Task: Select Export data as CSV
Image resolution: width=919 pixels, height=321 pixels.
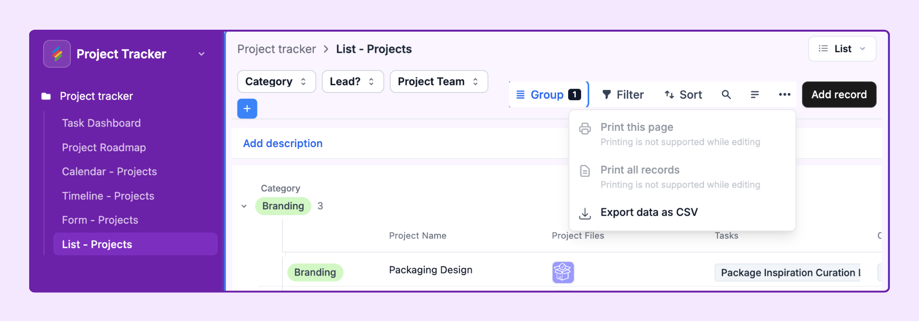Action: 649,212
